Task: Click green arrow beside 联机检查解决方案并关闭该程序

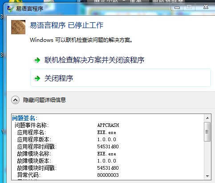Action: tap(37, 60)
